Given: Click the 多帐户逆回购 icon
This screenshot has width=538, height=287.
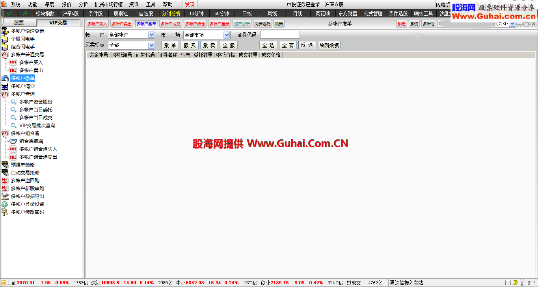Looking at the screenshot, I should pyautogui.click(x=5, y=181).
